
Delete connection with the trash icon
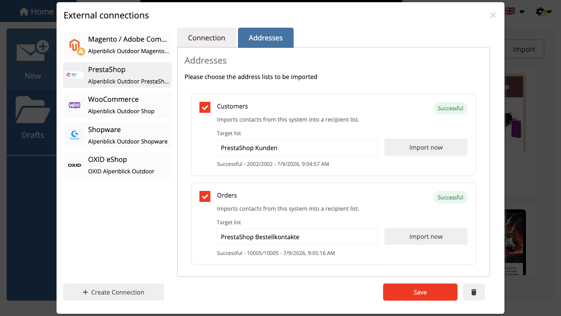click(x=474, y=292)
